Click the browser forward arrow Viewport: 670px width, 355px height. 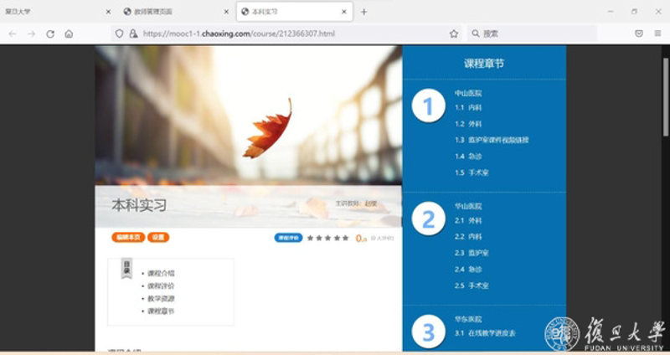coord(31,33)
